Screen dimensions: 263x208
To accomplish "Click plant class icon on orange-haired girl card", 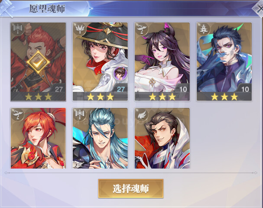I will [18, 114].
